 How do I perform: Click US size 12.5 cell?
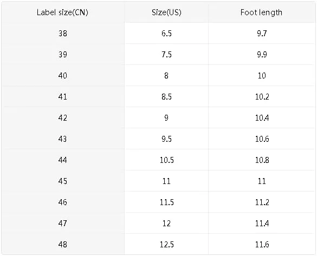point(166,244)
